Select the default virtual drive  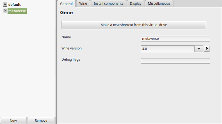coord(15,4)
